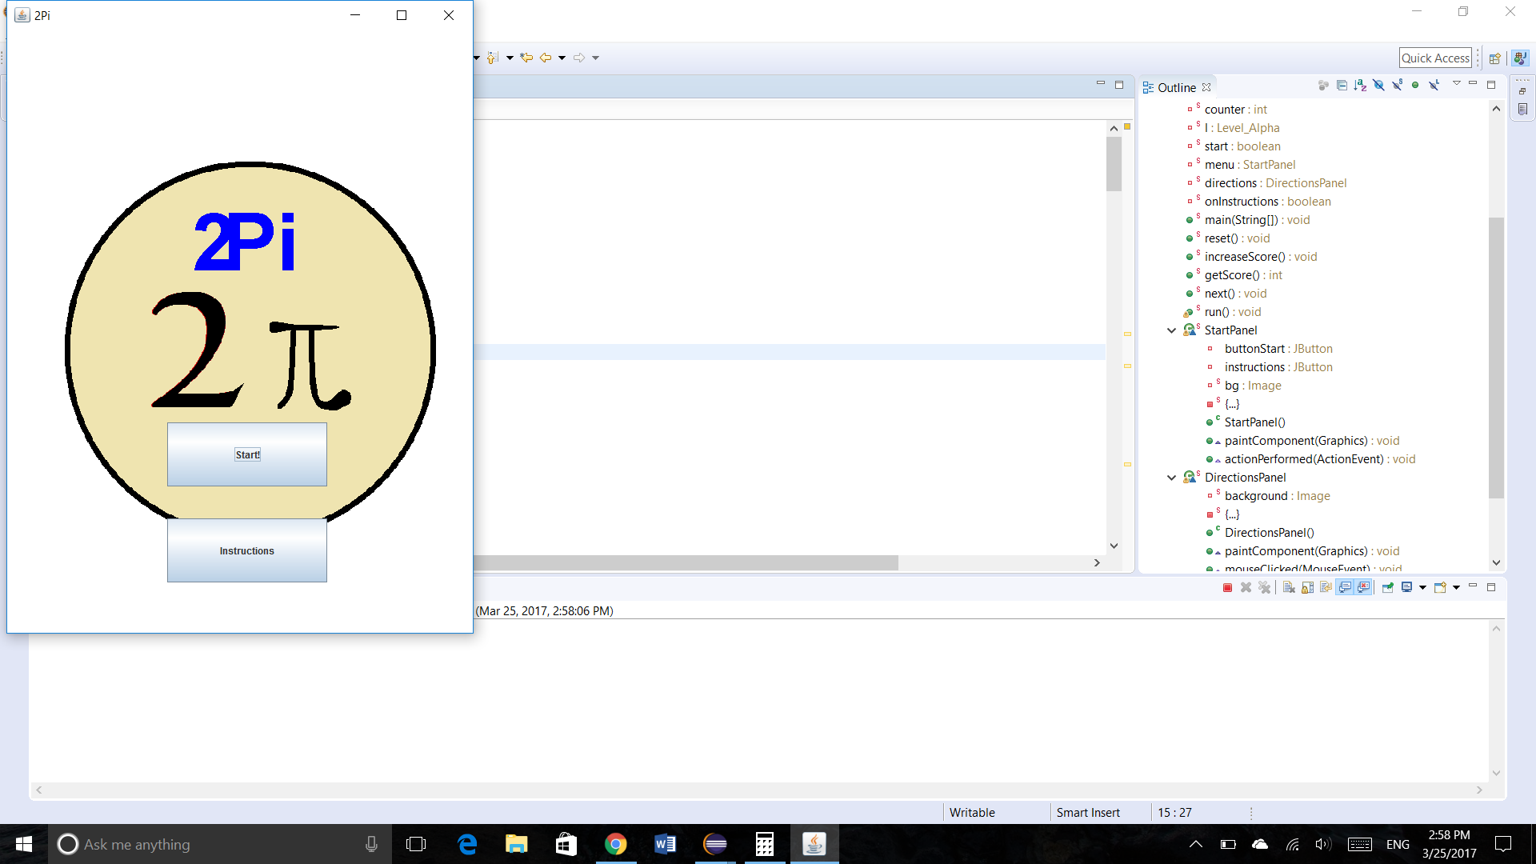Click the Eclipse icon in taskbar
1536x864 pixels.
pos(714,844)
